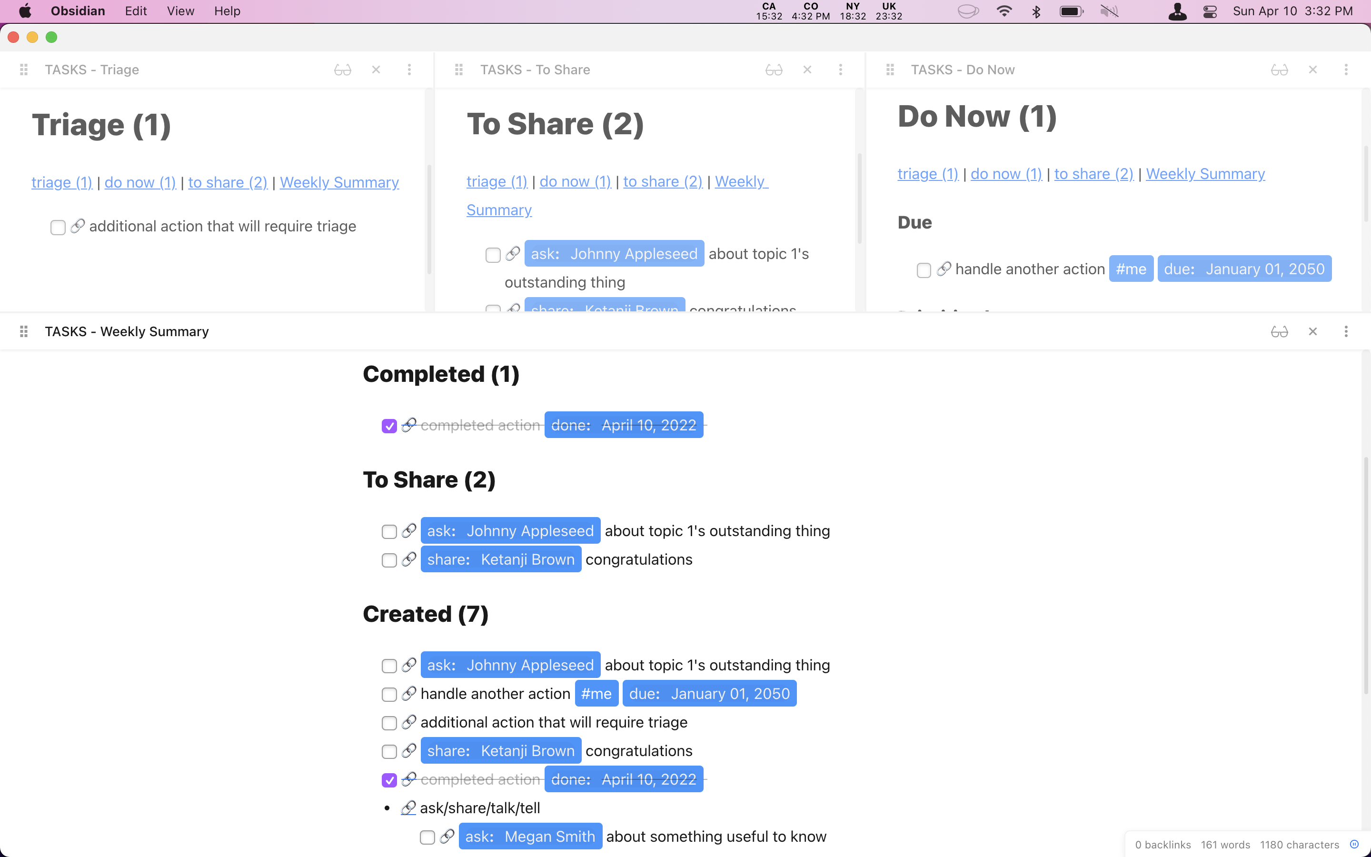The image size is (1371, 857).
Task: Open link icon beside ask/share/talk/tell bullet
Action: point(408,807)
